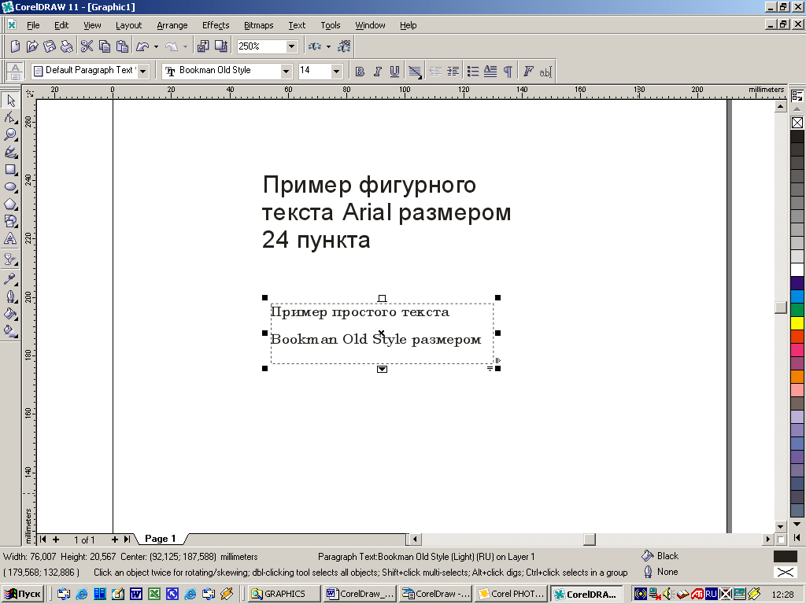Expand the Application Launcher dropdown arrow
The height and width of the screenshot is (604, 806).
(x=328, y=46)
